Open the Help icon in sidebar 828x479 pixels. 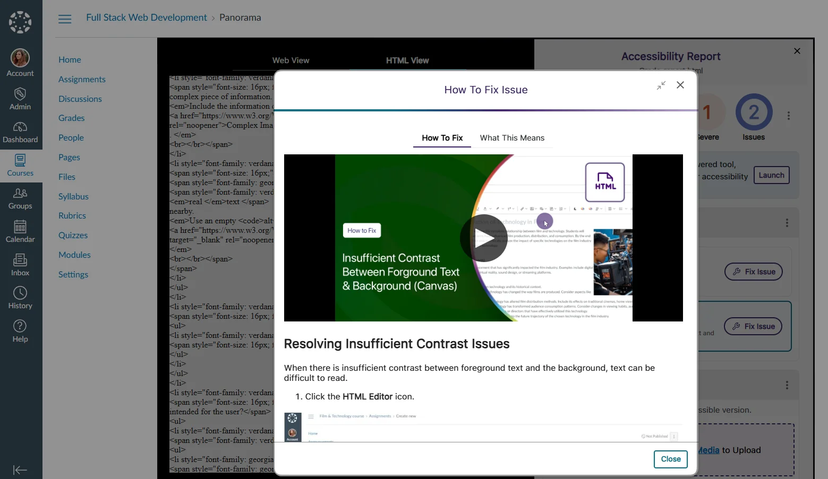coord(20,332)
